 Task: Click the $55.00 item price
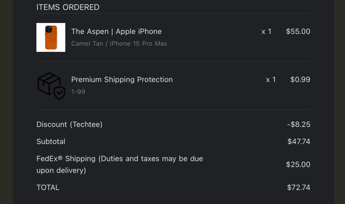tap(298, 32)
